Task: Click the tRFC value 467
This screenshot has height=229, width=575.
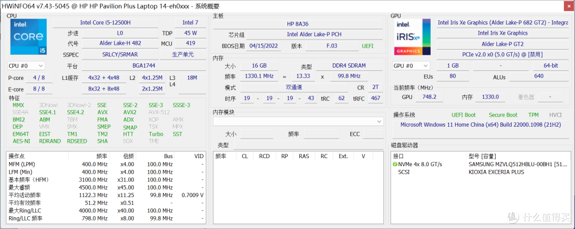Action: point(375,99)
